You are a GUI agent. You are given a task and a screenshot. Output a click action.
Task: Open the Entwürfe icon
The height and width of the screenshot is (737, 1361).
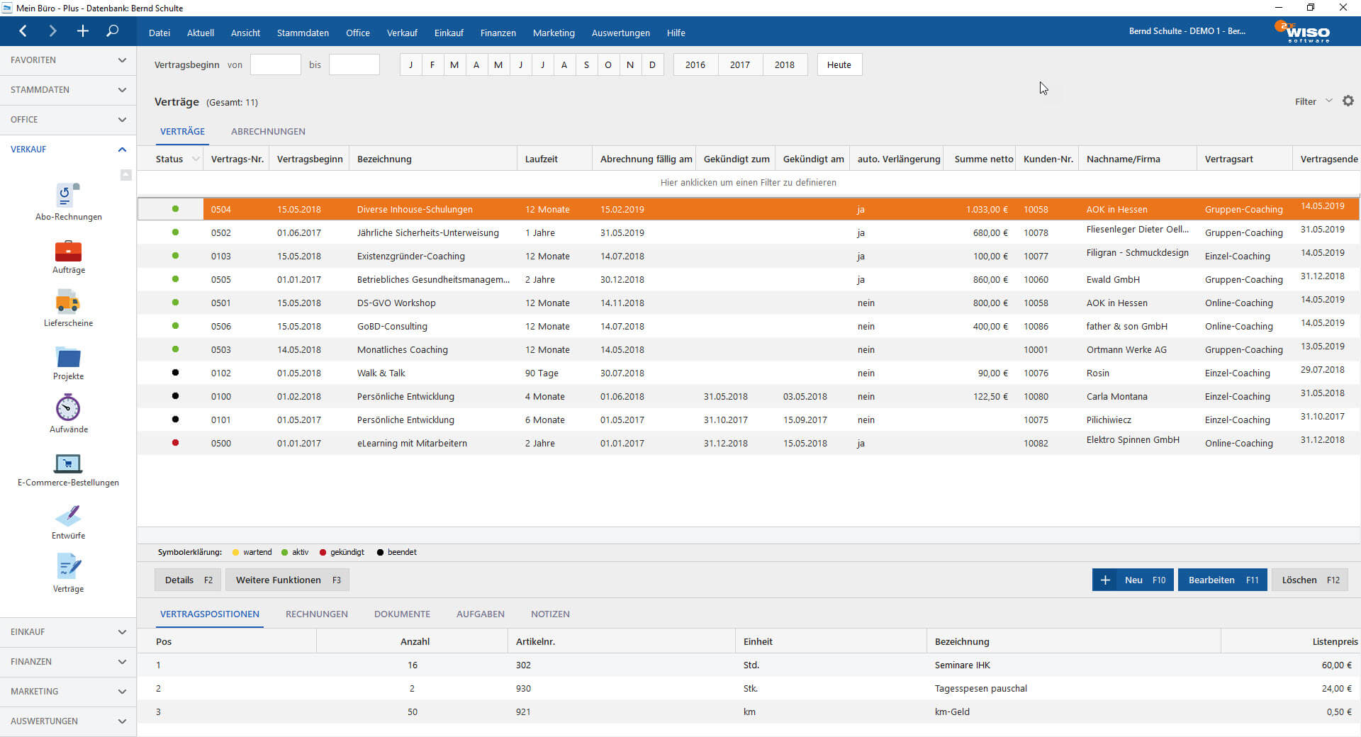pos(68,516)
